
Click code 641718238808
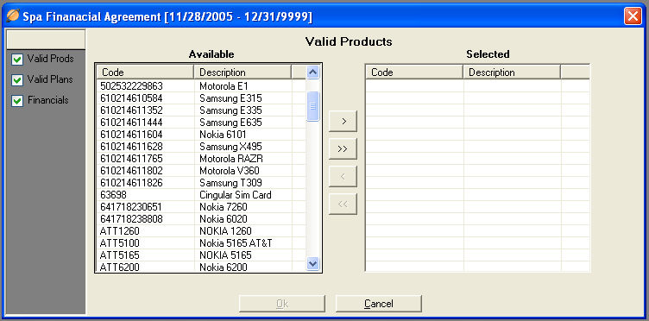(131, 219)
